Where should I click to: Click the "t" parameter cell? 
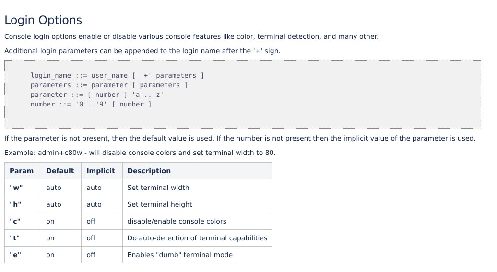23,238
